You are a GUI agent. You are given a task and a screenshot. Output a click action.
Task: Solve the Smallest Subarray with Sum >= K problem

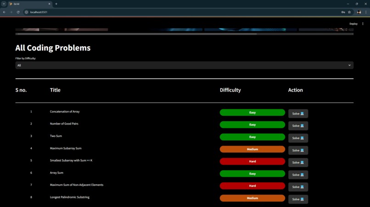pyautogui.click(x=298, y=163)
